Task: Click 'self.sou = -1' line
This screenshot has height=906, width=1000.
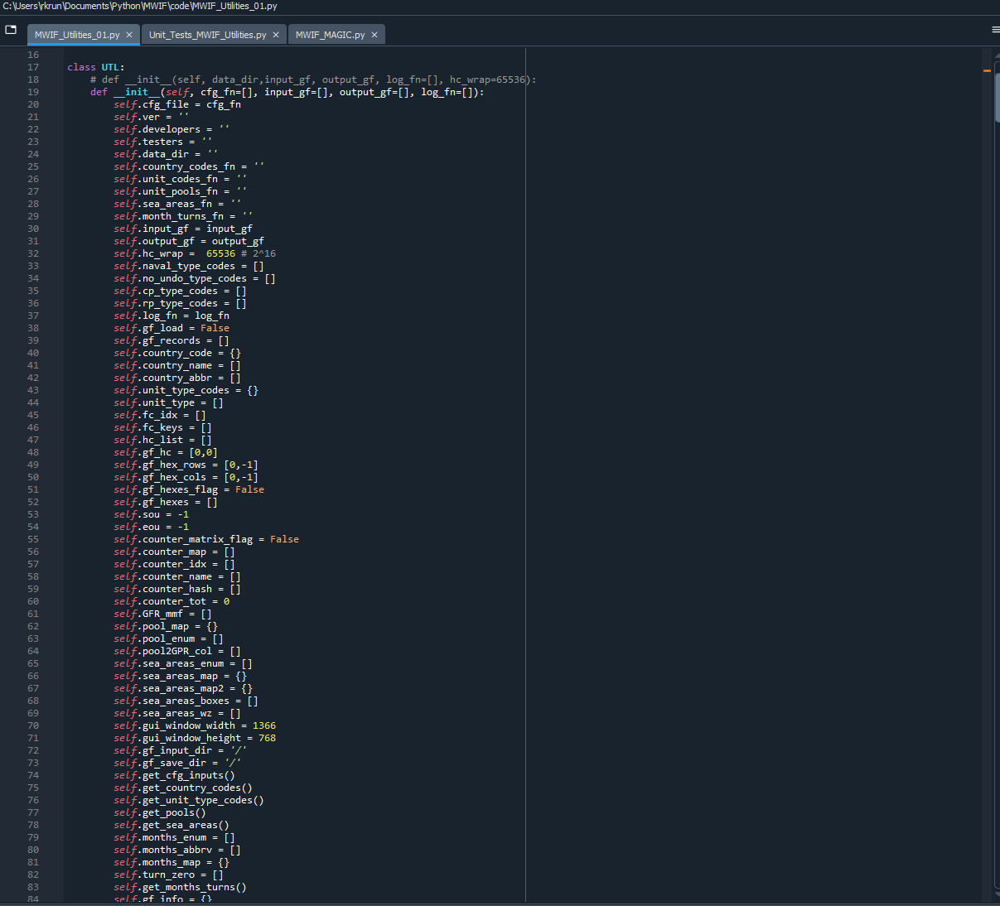Action: pos(152,514)
